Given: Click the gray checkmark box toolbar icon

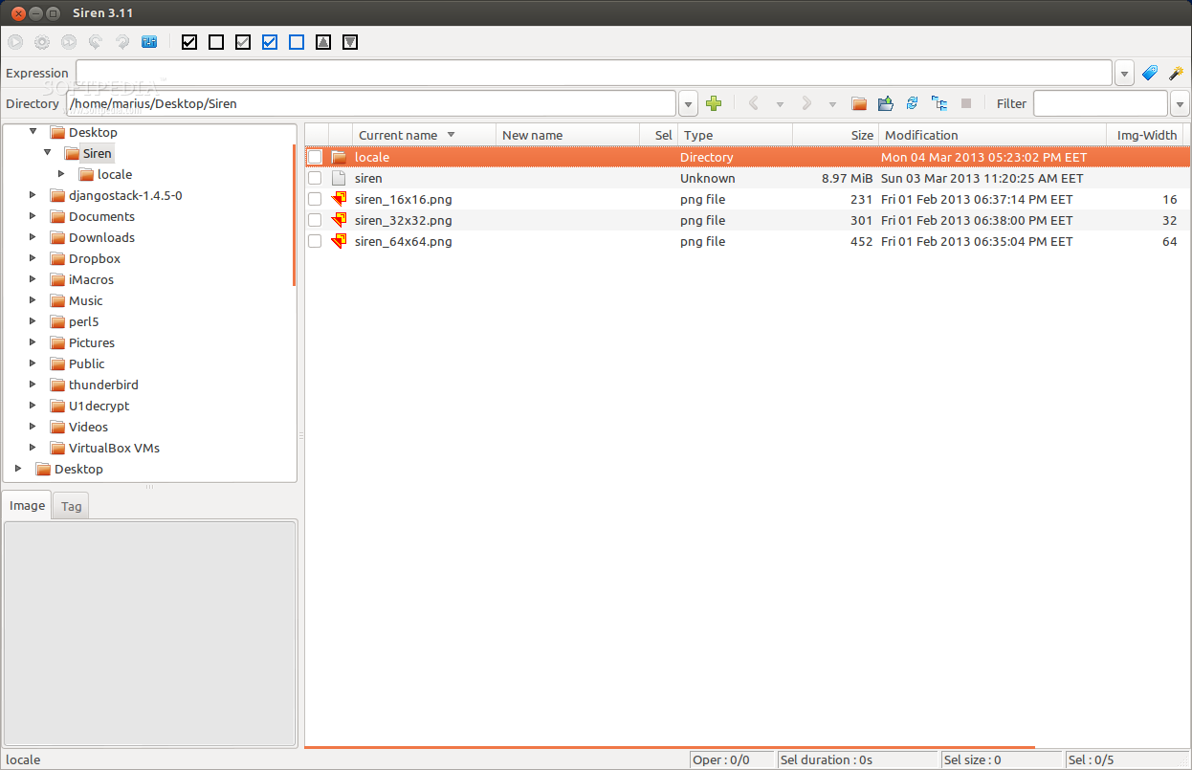Looking at the screenshot, I should click(243, 42).
